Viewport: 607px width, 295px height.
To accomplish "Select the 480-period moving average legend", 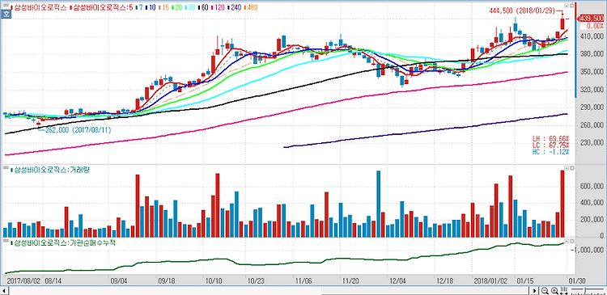I will pyautogui.click(x=251, y=7).
